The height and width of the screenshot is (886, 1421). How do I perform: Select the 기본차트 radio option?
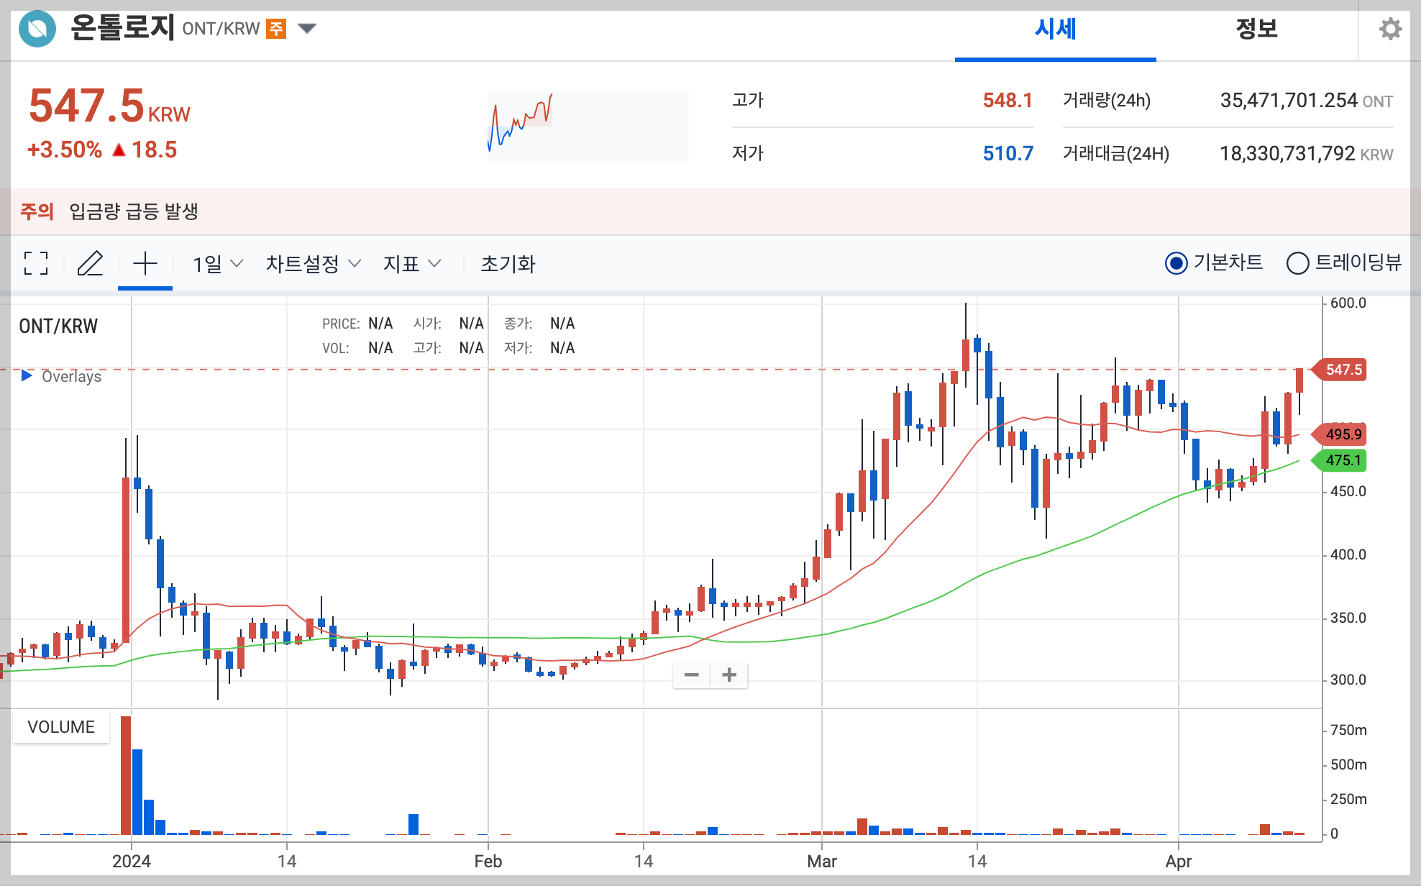click(1176, 263)
